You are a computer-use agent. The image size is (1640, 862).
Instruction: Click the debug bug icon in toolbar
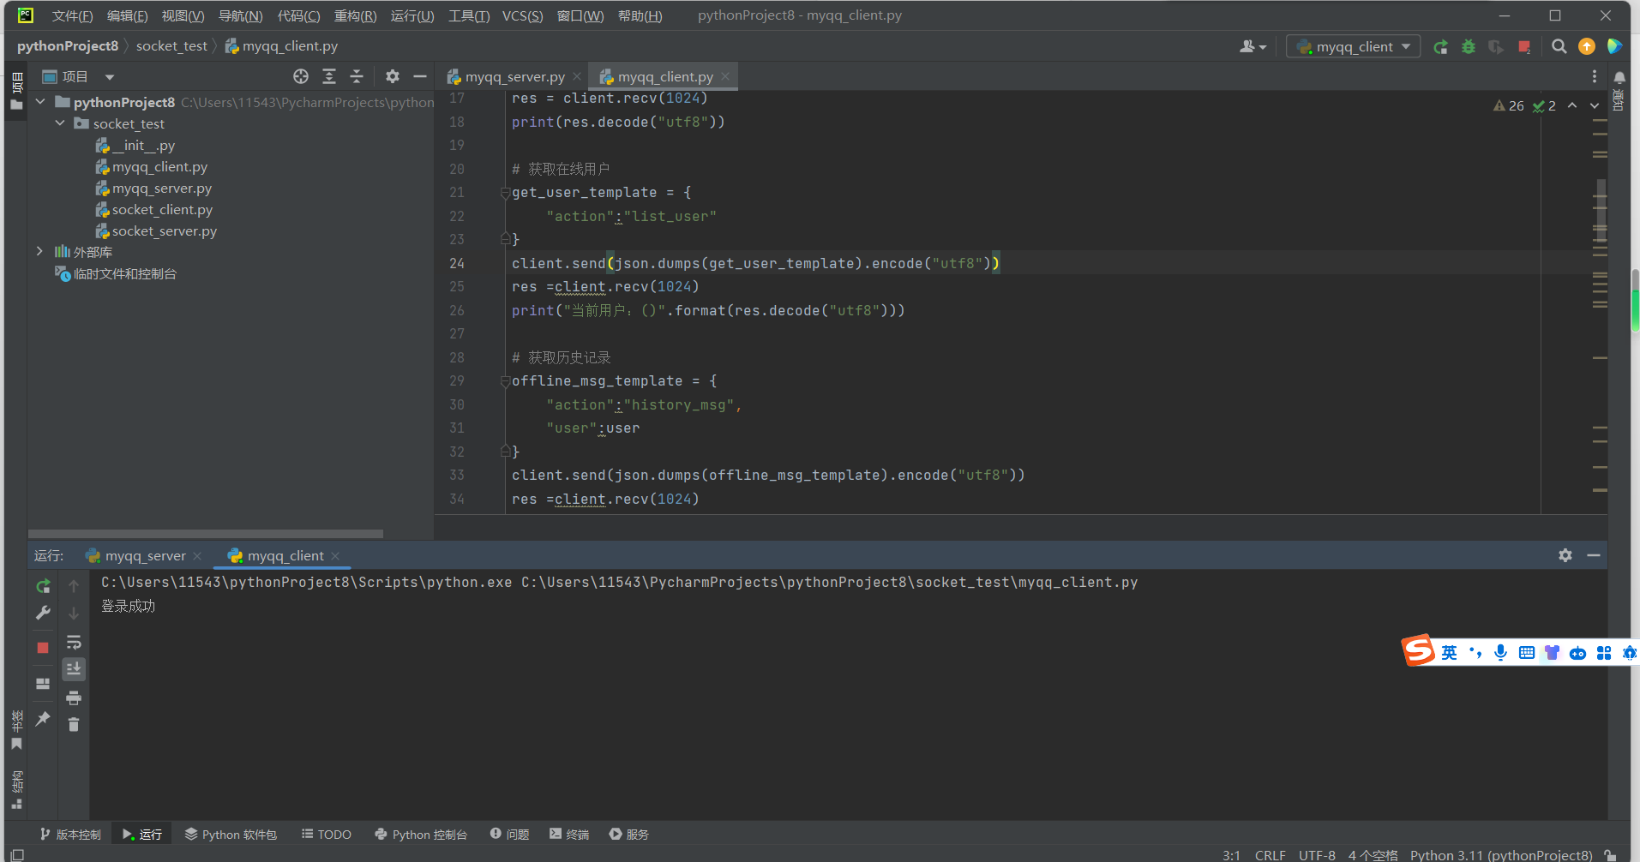[1469, 47]
